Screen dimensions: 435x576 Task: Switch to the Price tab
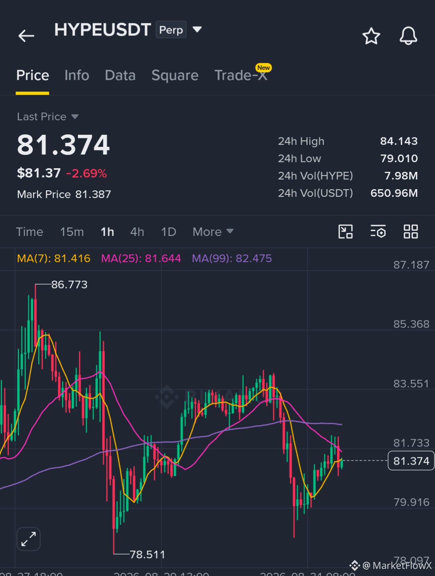click(33, 75)
